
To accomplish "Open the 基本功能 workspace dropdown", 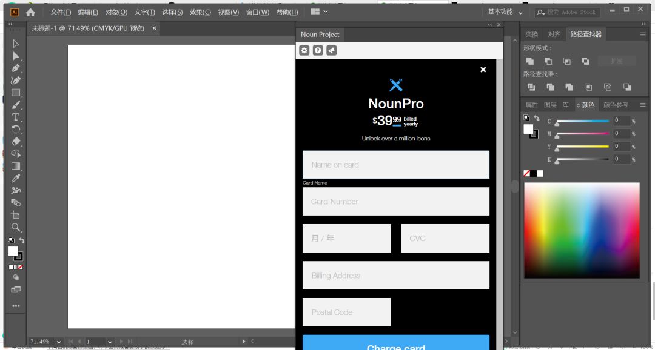I will coord(505,12).
